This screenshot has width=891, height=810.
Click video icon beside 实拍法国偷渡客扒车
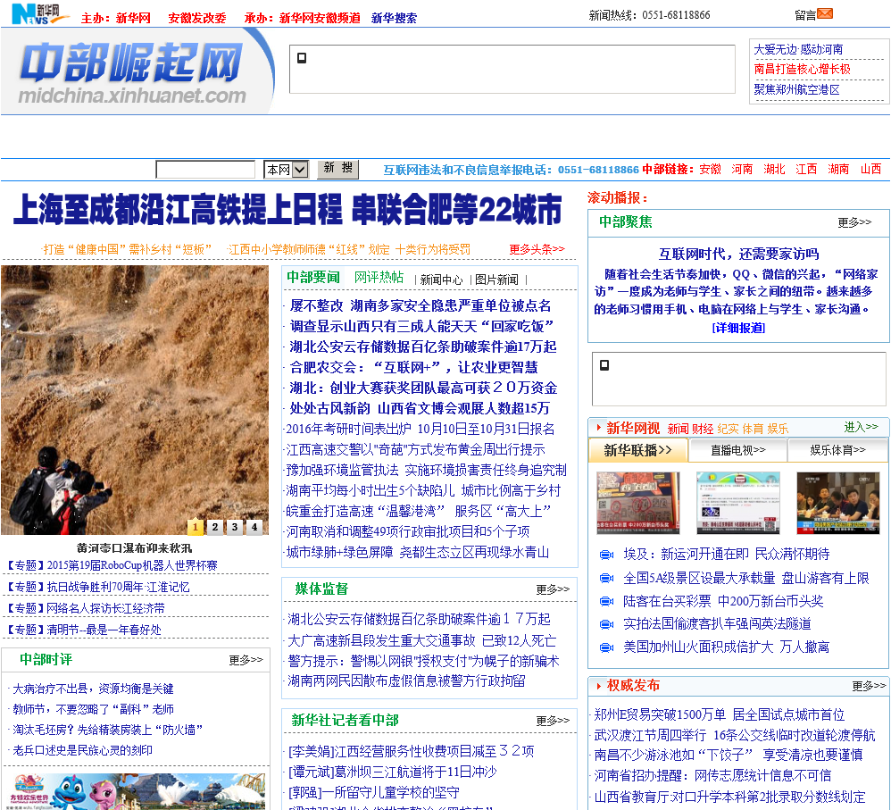(x=606, y=624)
